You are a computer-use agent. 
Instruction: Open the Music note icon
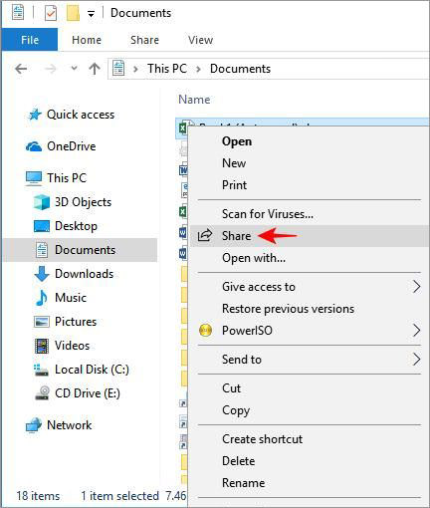click(x=42, y=298)
